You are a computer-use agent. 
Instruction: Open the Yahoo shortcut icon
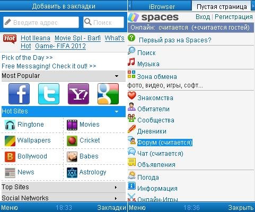click(x=78, y=94)
